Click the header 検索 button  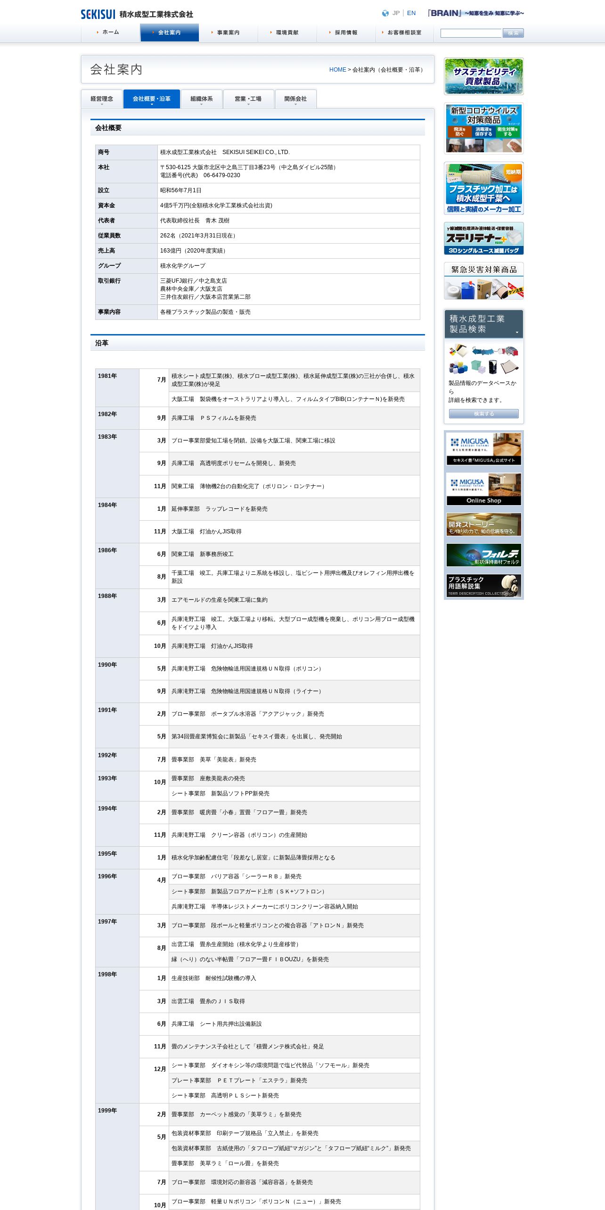(x=513, y=33)
